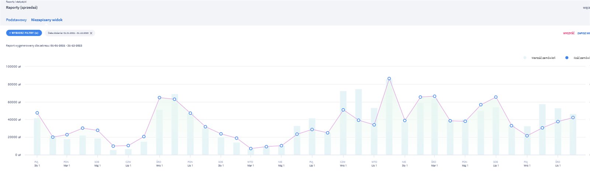Screen dimensions: 590x185
Task: Remove the Data złożenia filter chip
Action: (91, 33)
